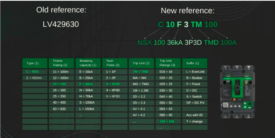Pick the "E = 16kA" breaking capacity cell
The height and width of the screenshot is (138, 275).
88,72
